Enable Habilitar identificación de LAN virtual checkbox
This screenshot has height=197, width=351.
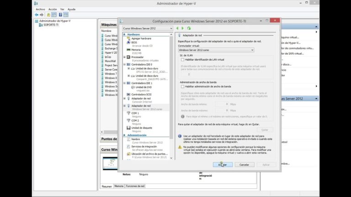[183, 60]
